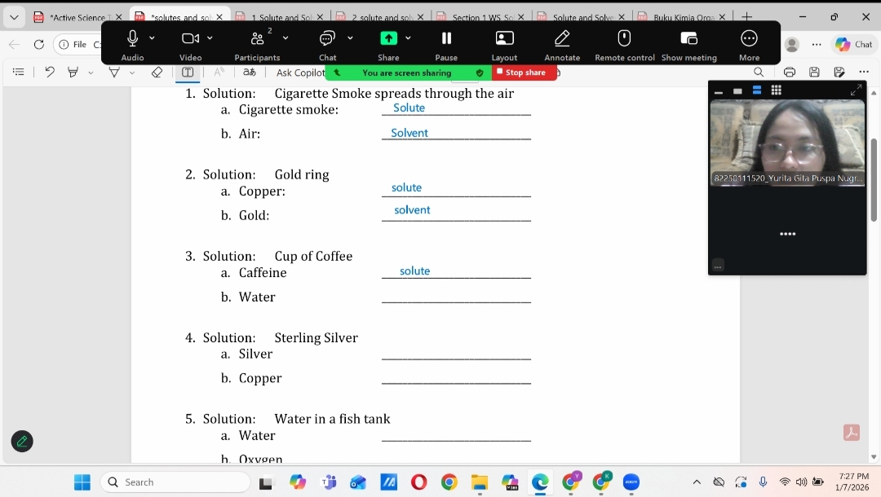
Task: Click the Annotate pencil icon in Zoom toolbar
Action: point(562,38)
